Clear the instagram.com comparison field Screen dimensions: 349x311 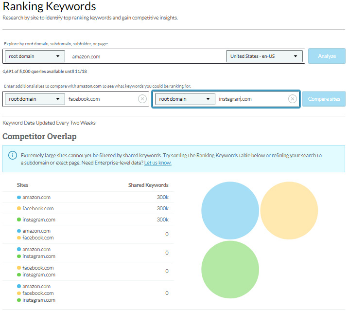pos(292,99)
